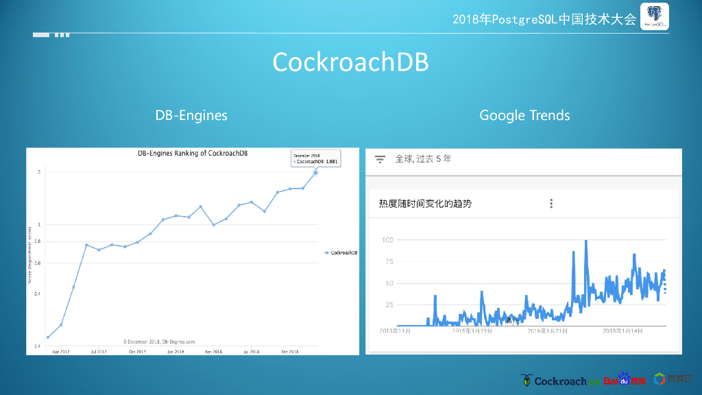This screenshot has width=702, height=395.
Task: Click the 2016年8月21日 axis label
Action: [548, 331]
